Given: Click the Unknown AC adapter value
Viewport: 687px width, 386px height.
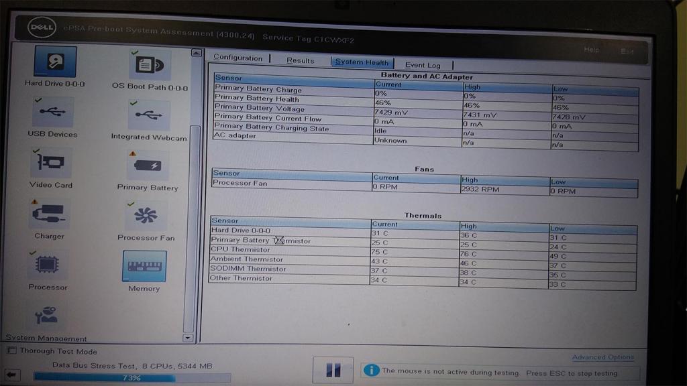Looking at the screenshot, I should [390, 141].
